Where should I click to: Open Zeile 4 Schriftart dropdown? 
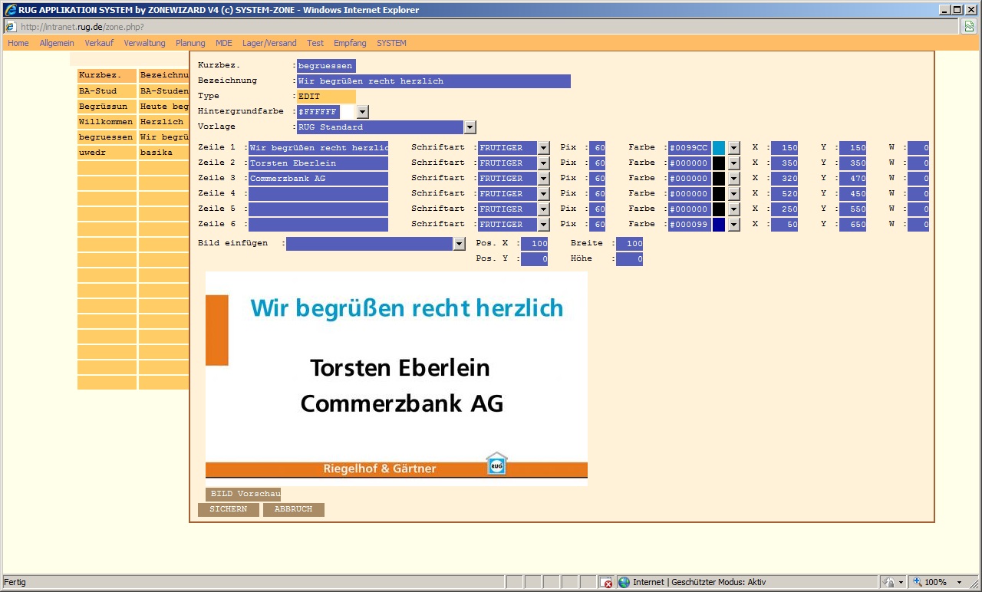click(544, 194)
